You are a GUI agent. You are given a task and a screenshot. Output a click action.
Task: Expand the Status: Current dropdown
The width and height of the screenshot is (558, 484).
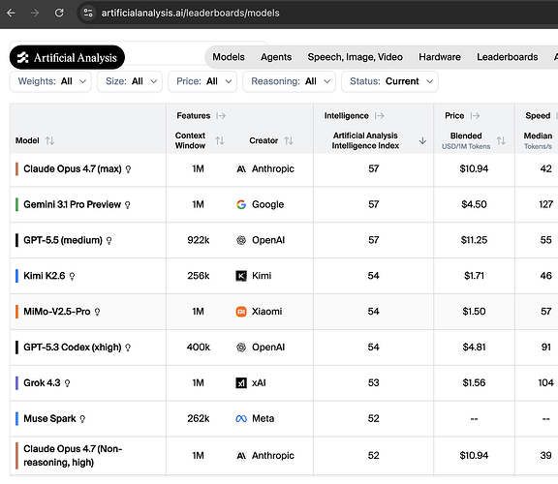[x=390, y=81]
